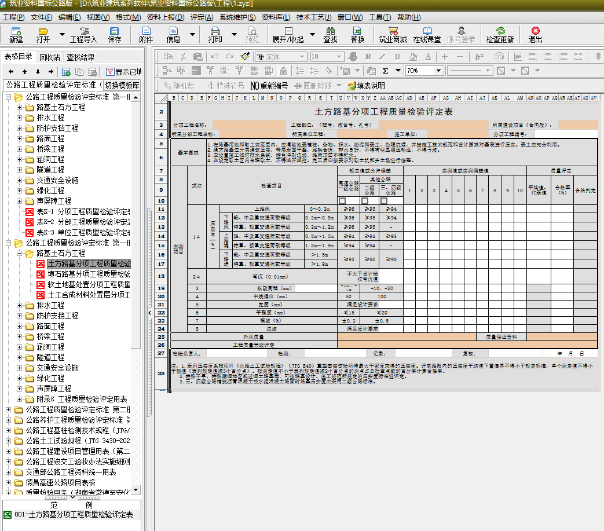Collapse the expanded 路基土石方工程 folder

tap(19, 254)
